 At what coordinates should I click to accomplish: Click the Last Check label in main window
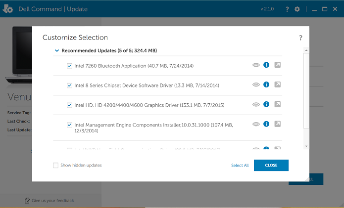(19, 122)
